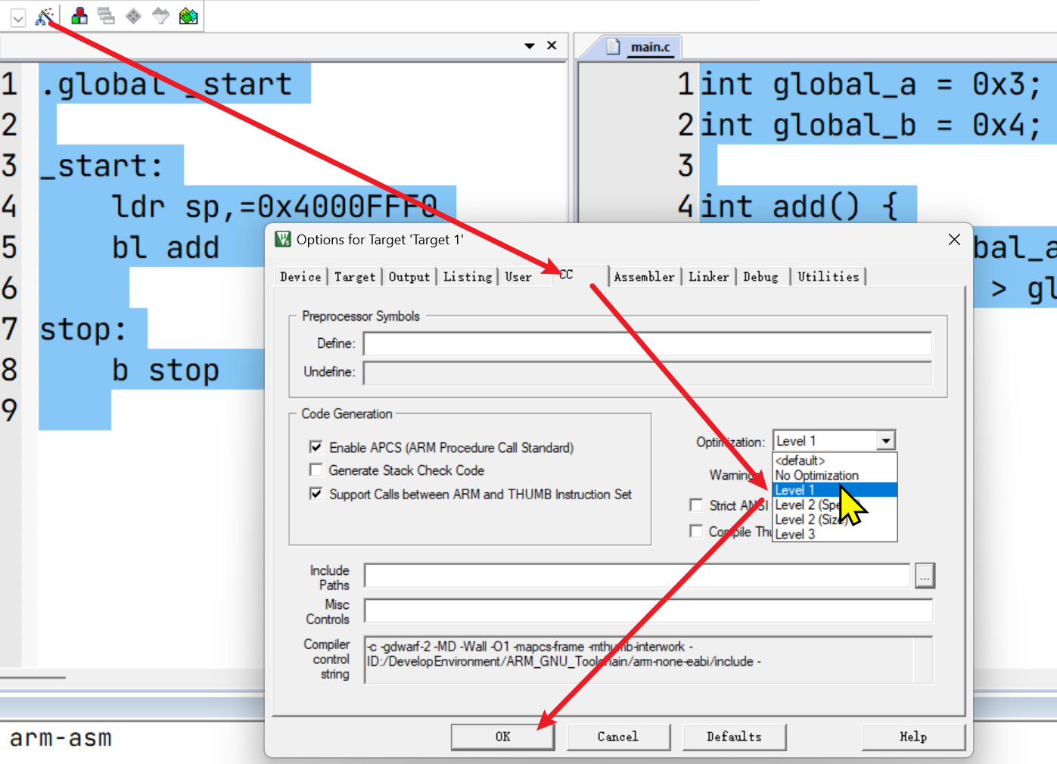This screenshot has width=1057, height=764.
Task: Select Level 2 (Speed) optimization
Action: [x=835, y=505]
